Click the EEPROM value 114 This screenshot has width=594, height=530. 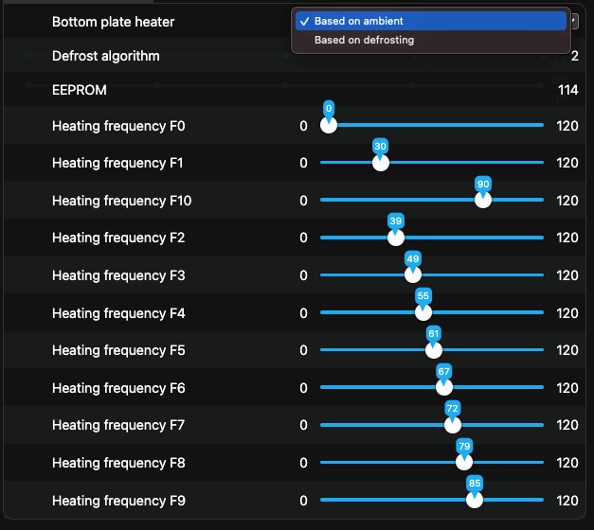click(567, 90)
